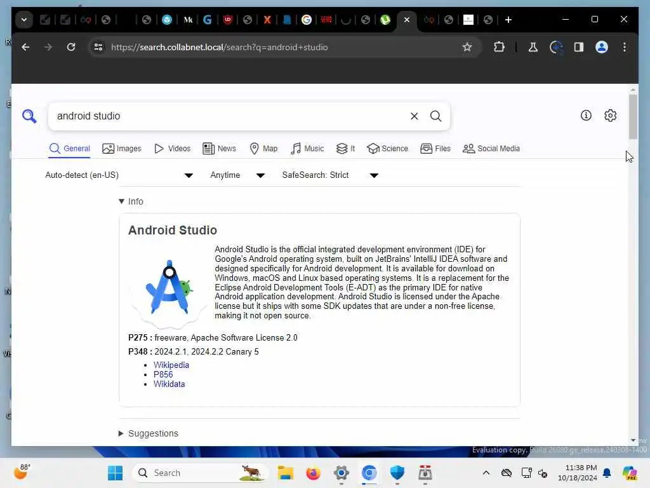The width and height of the screenshot is (650, 488).
Task: Click the blue search engine logo
Action: (x=29, y=116)
